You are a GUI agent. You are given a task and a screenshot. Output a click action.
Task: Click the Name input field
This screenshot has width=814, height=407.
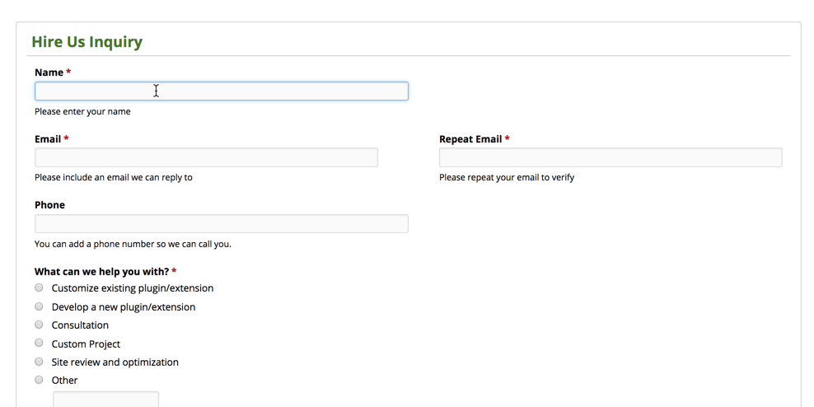pos(221,91)
